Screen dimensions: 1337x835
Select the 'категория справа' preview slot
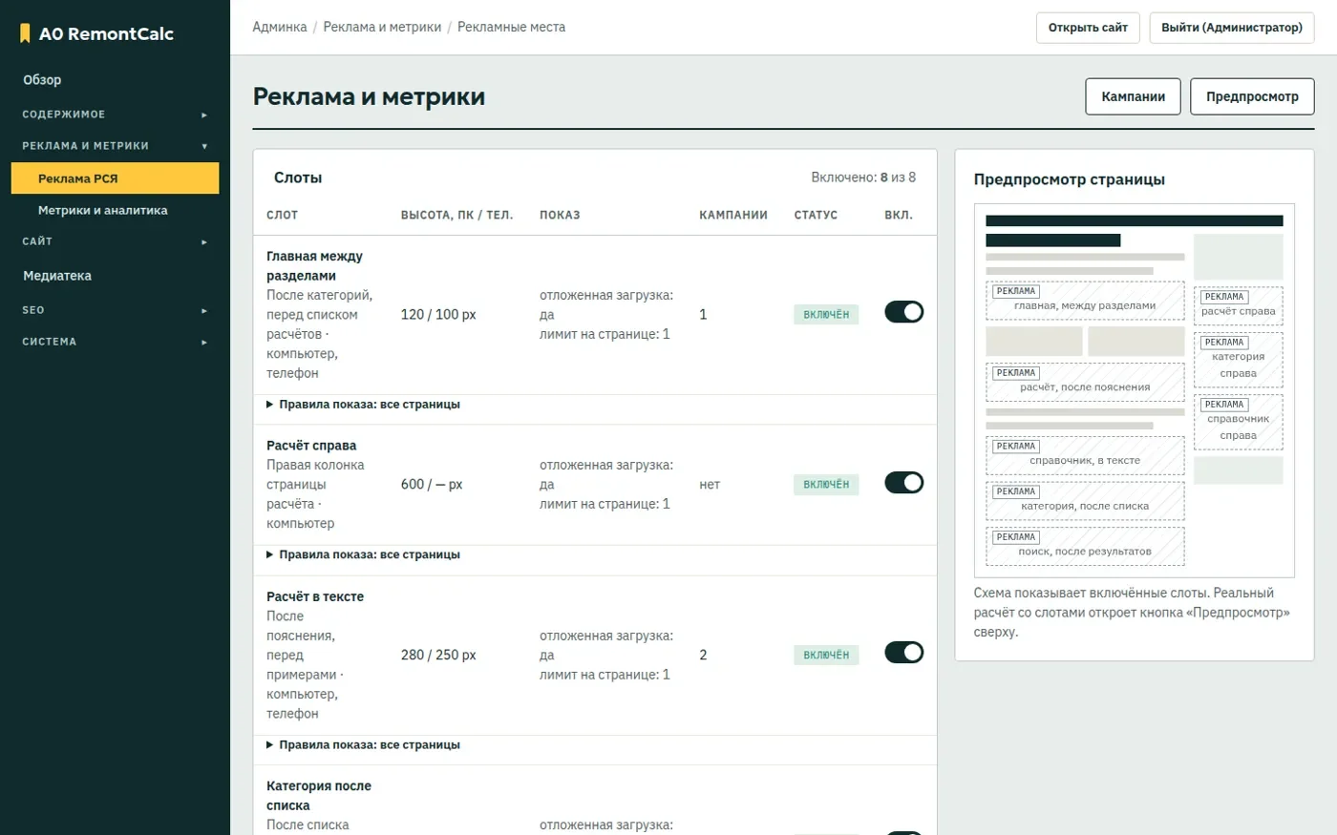(1239, 360)
